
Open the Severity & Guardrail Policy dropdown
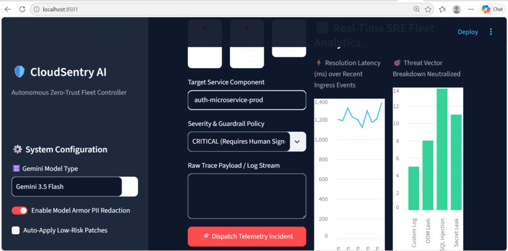pyautogui.click(x=247, y=142)
